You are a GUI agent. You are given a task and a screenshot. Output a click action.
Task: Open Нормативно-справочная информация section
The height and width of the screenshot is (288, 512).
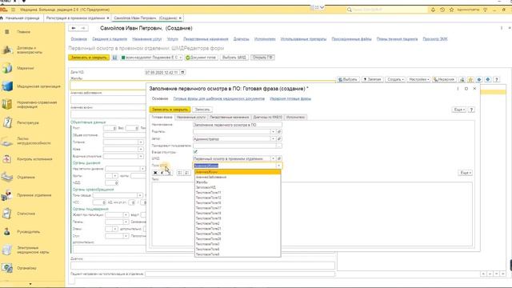click(37, 105)
